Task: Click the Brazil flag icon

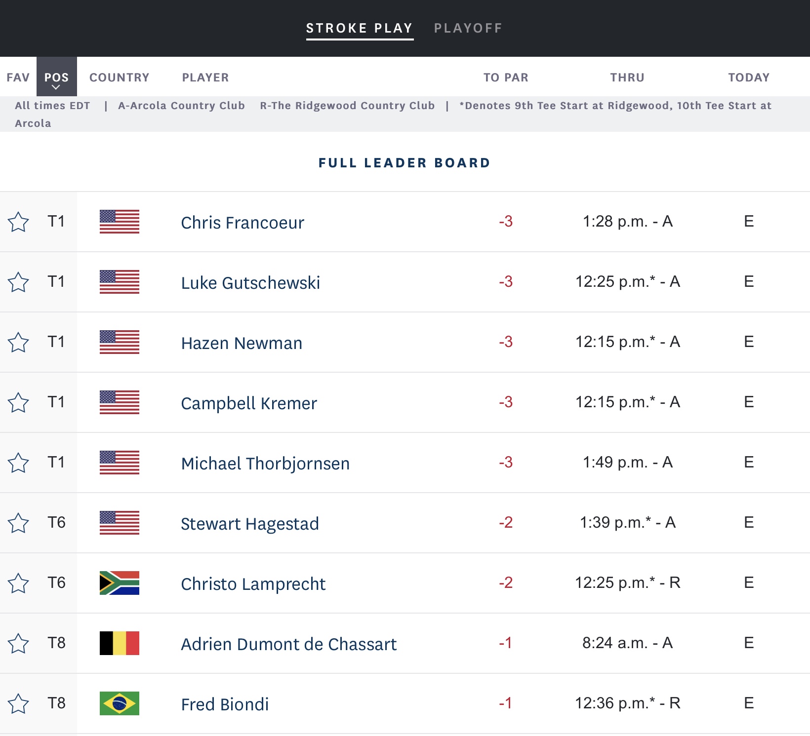Action: click(x=120, y=703)
